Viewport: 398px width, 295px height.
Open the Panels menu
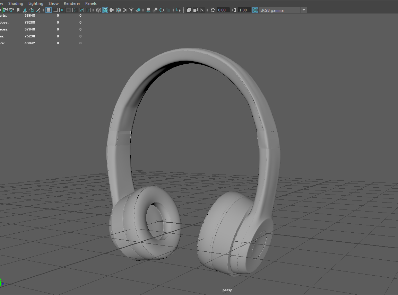tap(91, 3)
